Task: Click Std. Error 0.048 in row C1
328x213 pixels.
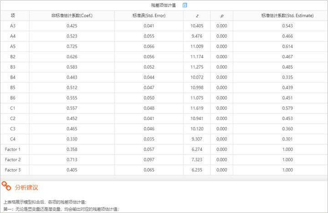Action: [x=149, y=108]
